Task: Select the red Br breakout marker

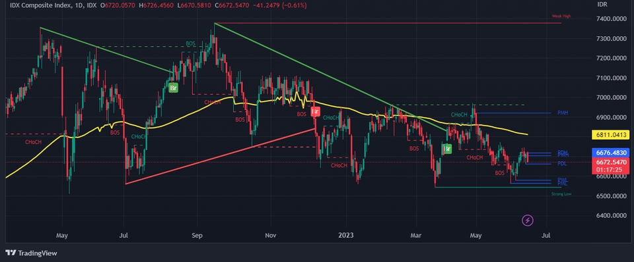Action: pyautogui.click(x=315, y=112)
